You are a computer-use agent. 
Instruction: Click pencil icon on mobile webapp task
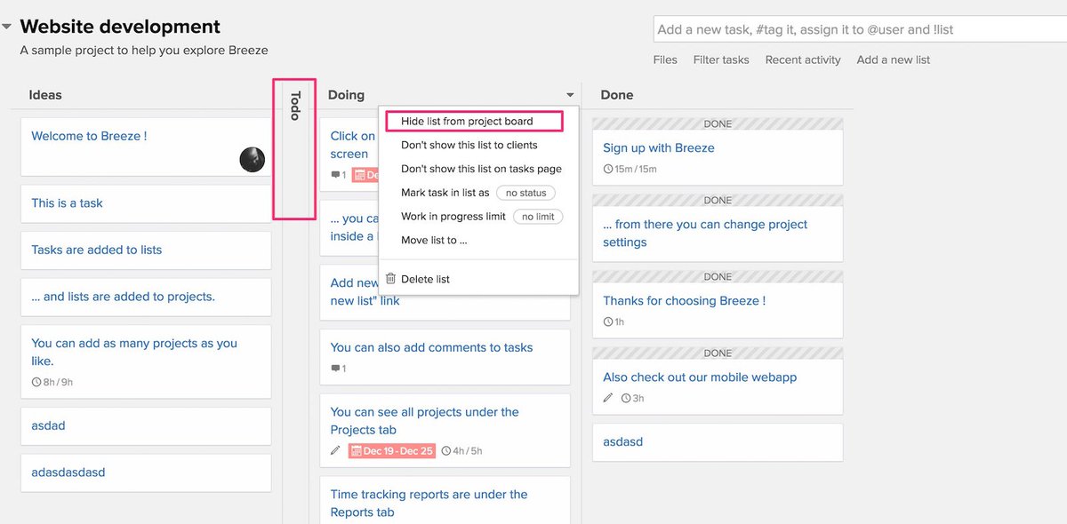(x=608, y=398)
